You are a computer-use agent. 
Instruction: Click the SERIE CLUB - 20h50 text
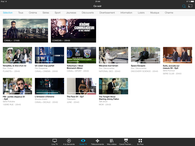[x=172, y=74]
